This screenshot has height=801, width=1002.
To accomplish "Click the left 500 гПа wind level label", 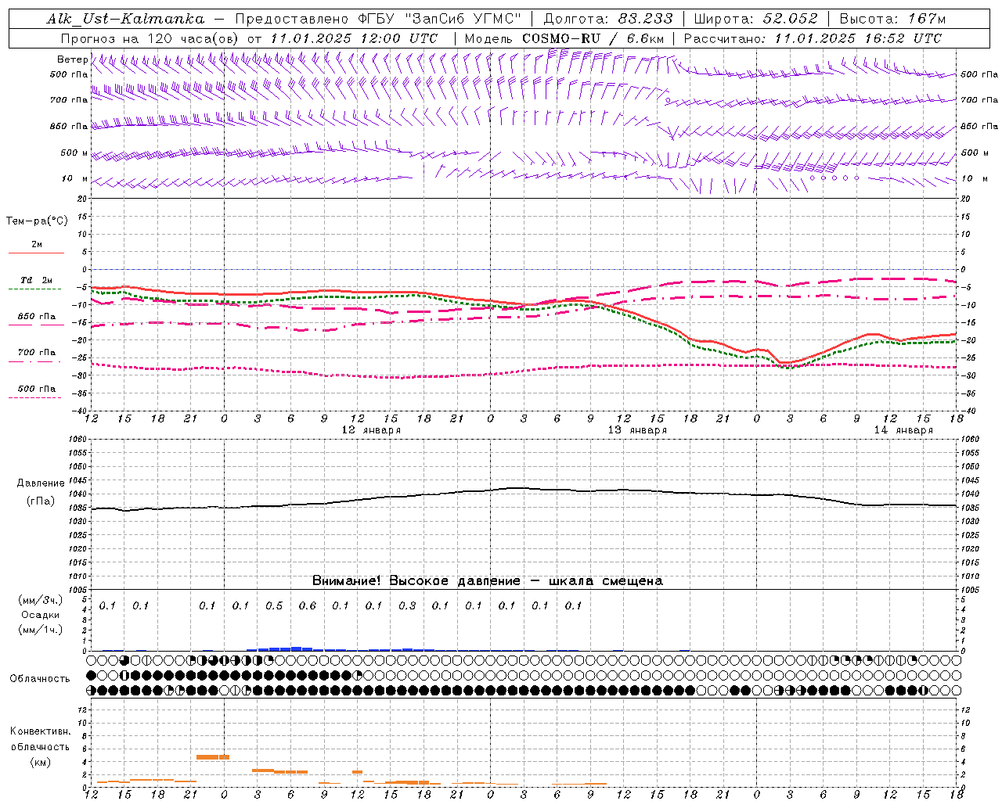I will 69,74.
